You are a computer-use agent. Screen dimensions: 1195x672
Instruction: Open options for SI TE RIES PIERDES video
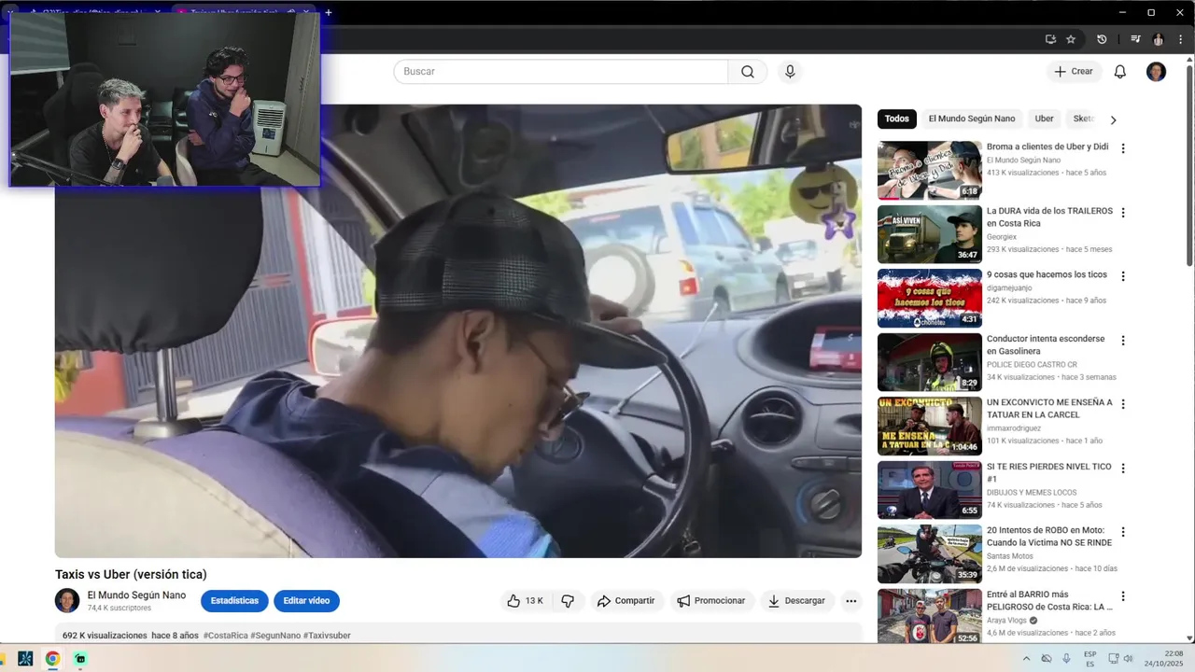click(1123, 469)
